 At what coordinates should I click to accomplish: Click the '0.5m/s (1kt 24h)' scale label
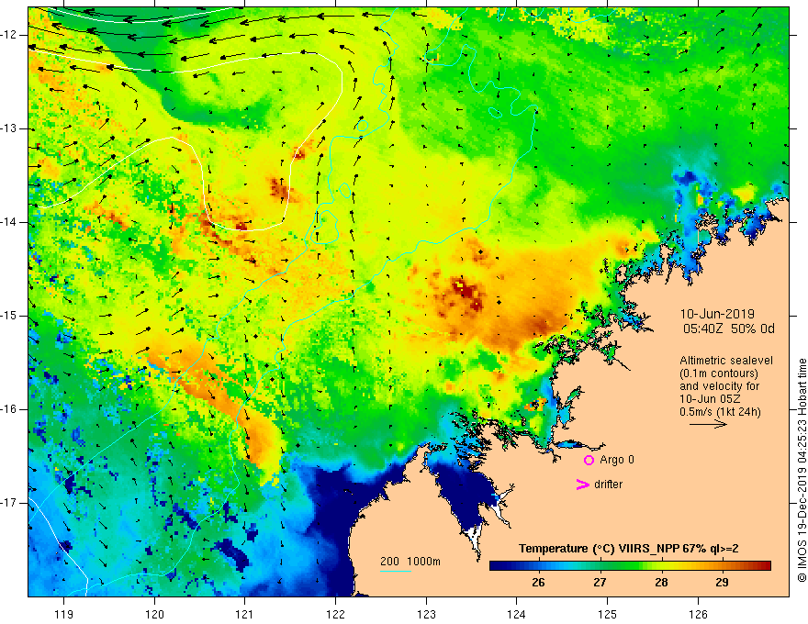[720, 412]
